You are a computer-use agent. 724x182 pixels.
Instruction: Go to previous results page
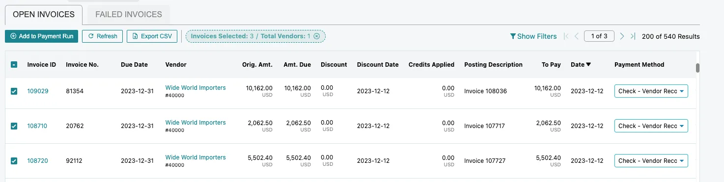pyautogui.click(x=577, y=36)
